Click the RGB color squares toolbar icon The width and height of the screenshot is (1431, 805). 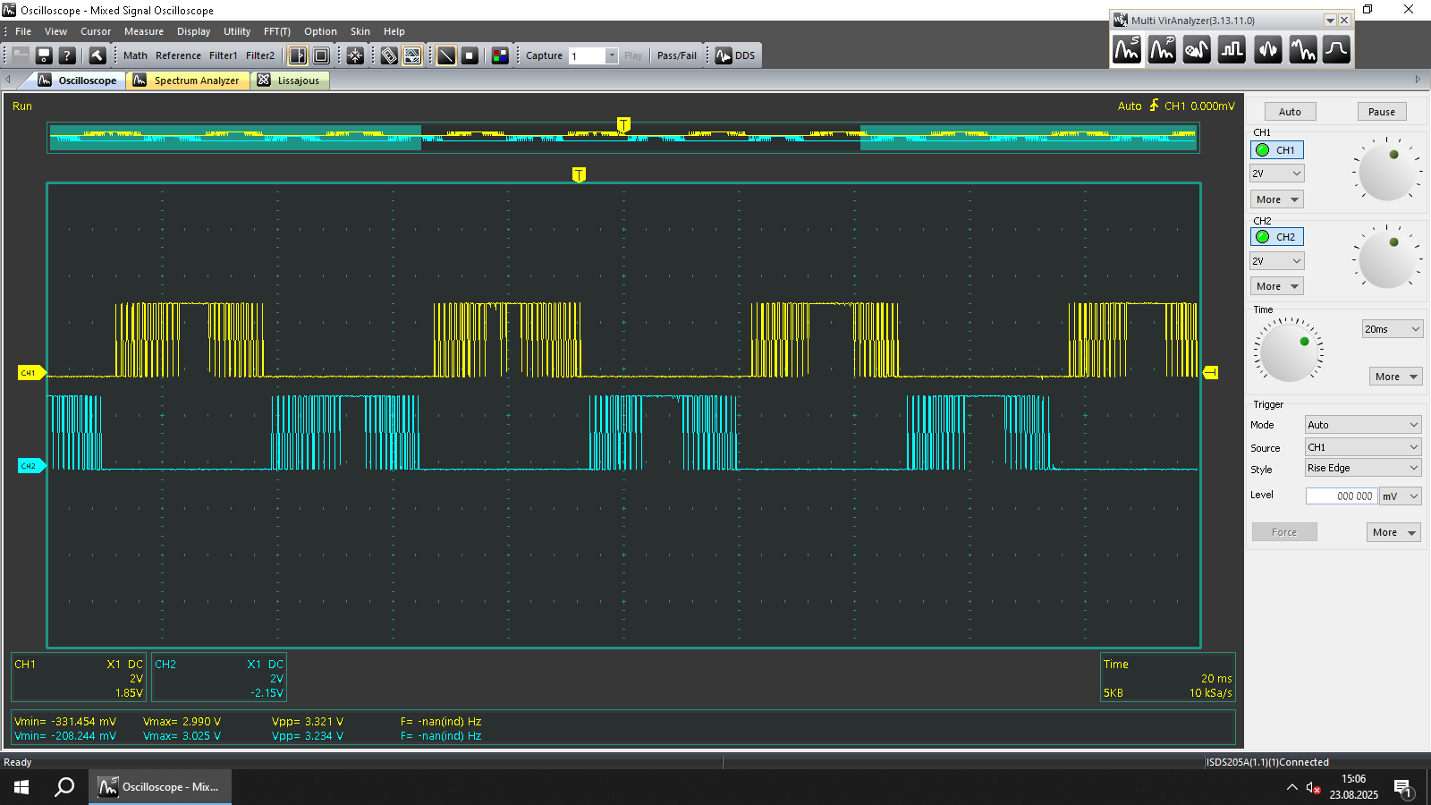[x=500, y=55]
